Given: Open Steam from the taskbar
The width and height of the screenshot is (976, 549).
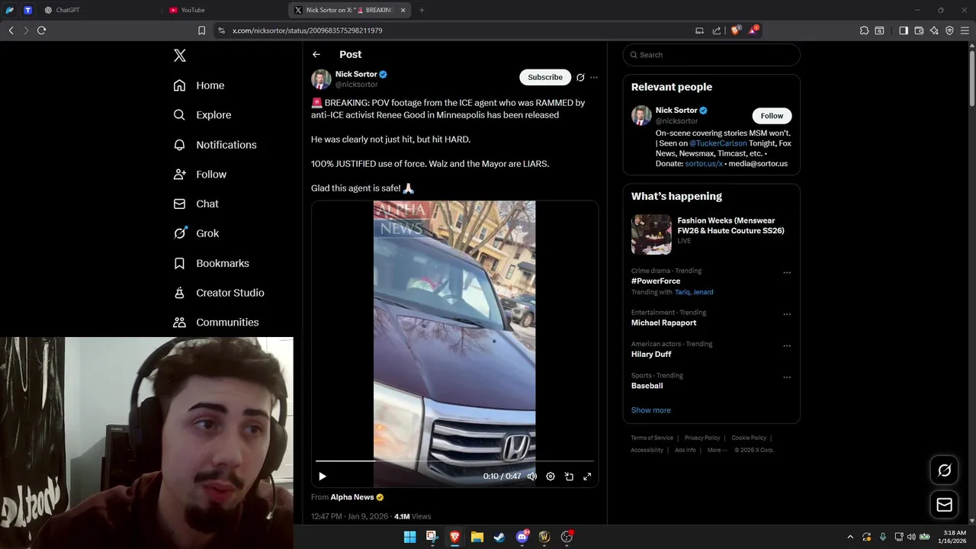Looking at the screenshot, I should 499,537.
